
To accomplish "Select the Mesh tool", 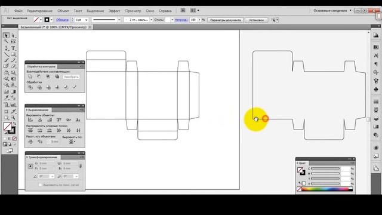I will point(6,91).
